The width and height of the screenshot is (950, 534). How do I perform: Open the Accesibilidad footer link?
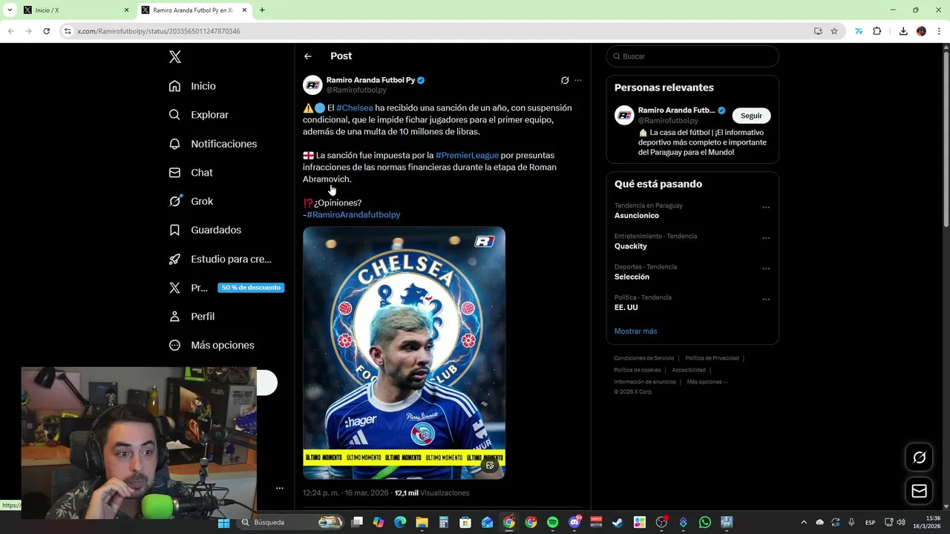[689, 370]
